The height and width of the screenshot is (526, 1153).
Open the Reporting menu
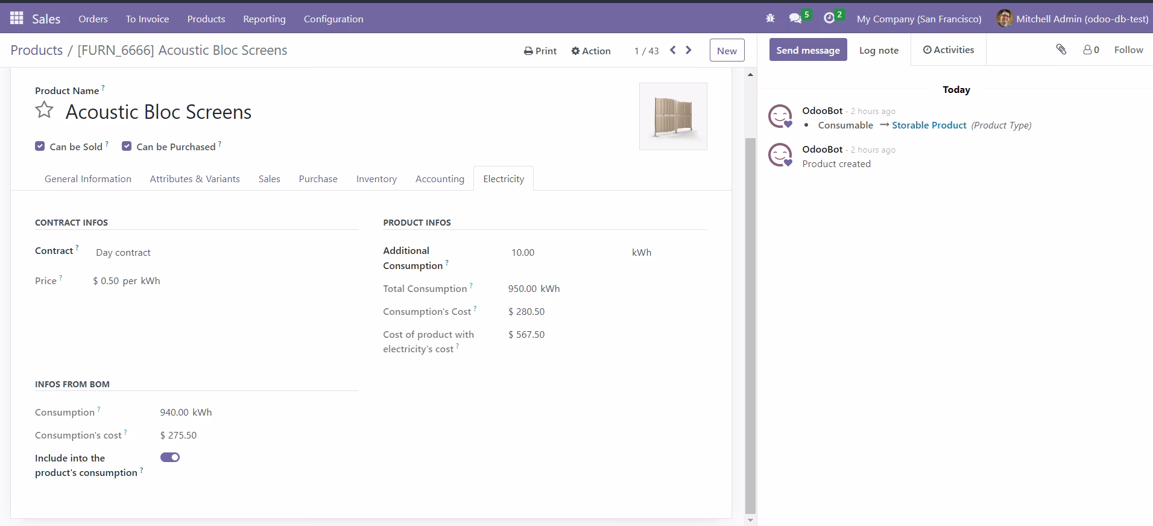pos(264,19)
